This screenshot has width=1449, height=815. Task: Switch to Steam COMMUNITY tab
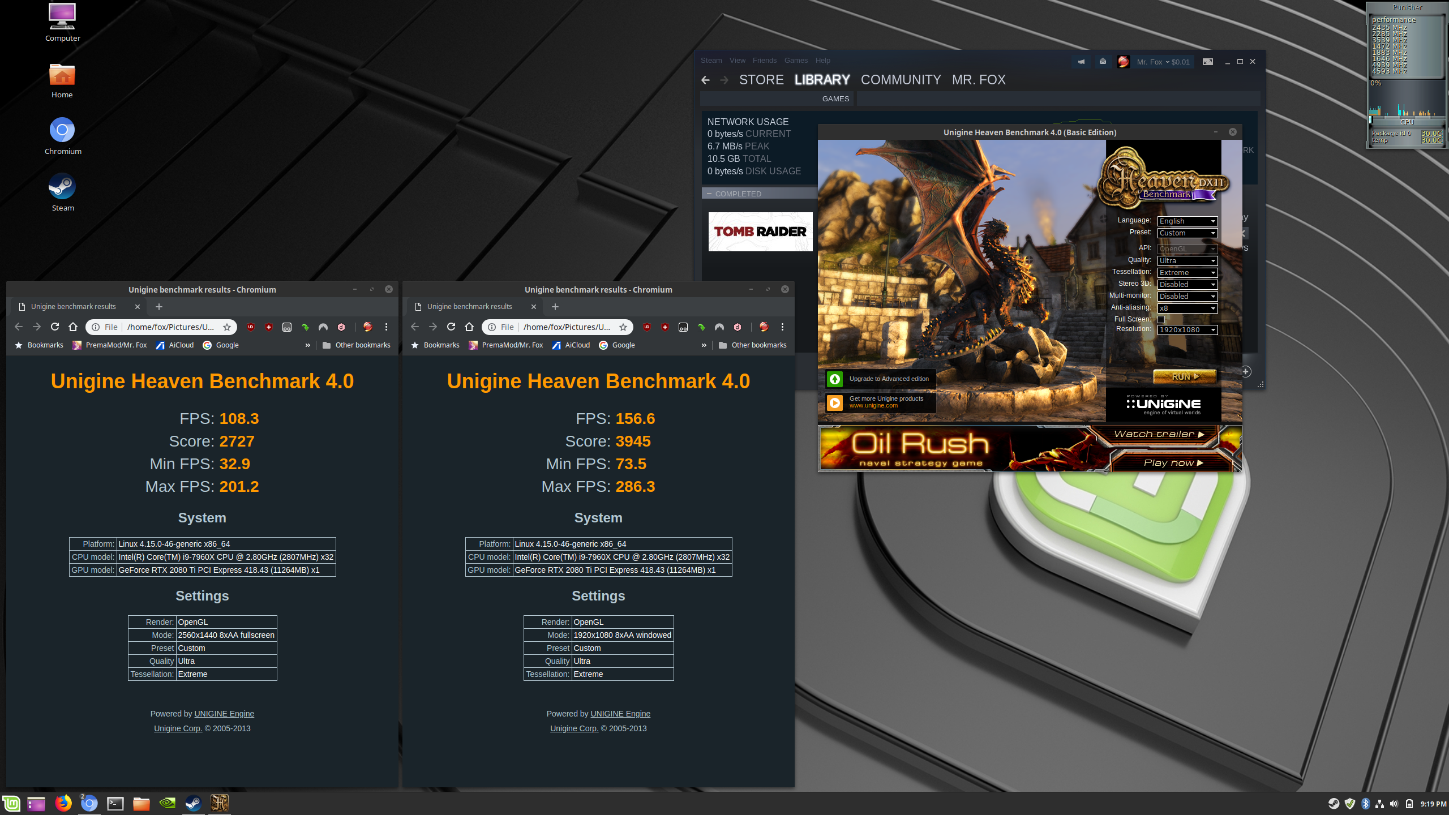901,80
